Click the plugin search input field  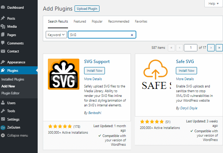coord(102,35)
